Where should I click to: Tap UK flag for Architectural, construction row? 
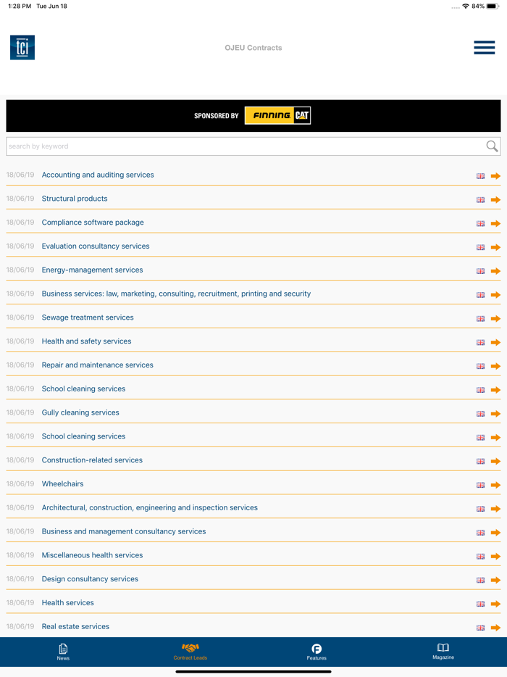[x=480, y=509]
